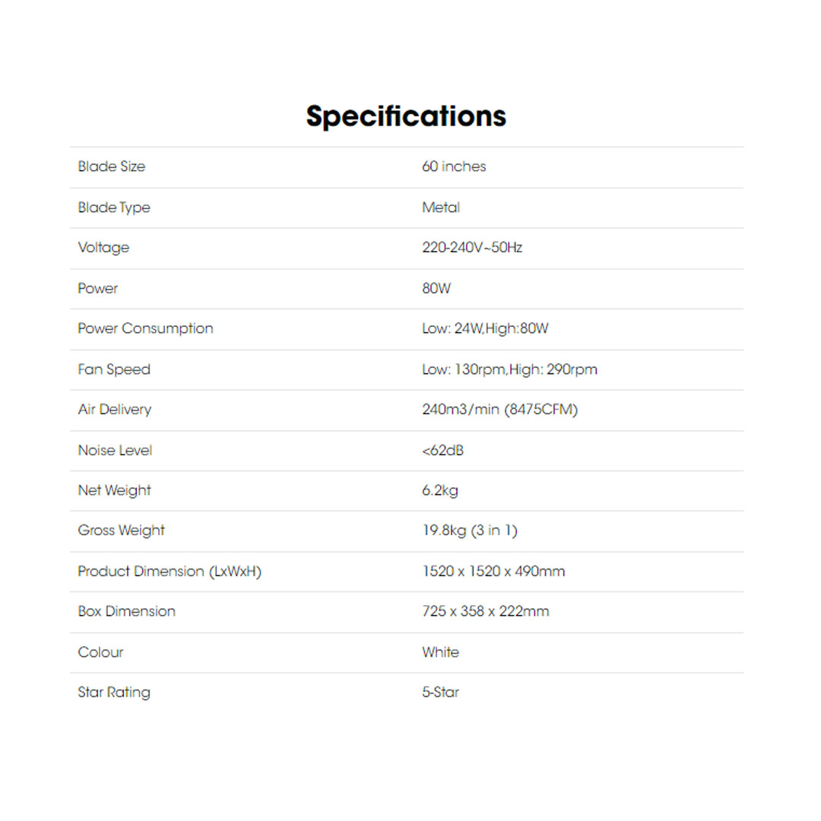
Task: Click the Air Delivery label
Action: [114, 410]
